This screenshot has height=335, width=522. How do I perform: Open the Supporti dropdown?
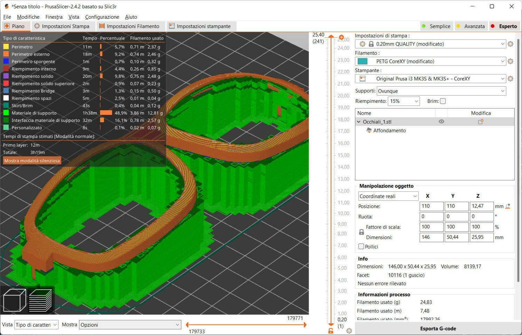441,91
